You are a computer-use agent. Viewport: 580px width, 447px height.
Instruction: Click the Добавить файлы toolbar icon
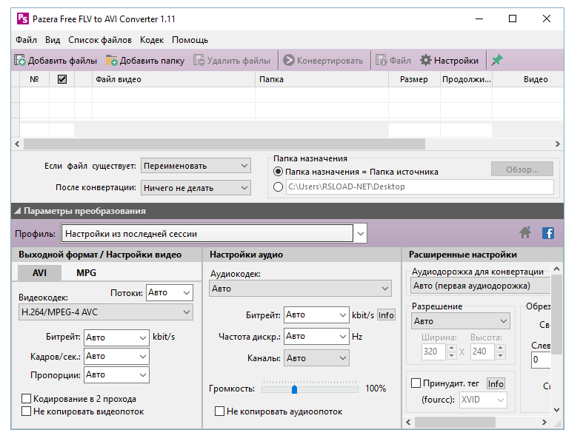[21, 61]
